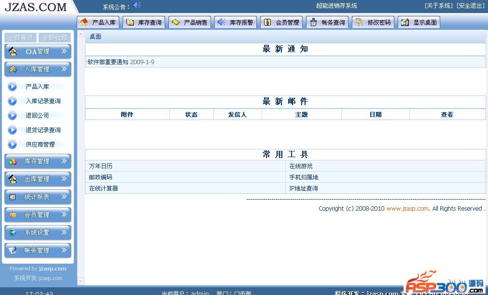Viewport: 488px width, 295px height.
Task: Open the 手机归属地 tool link
Action: 304,177
